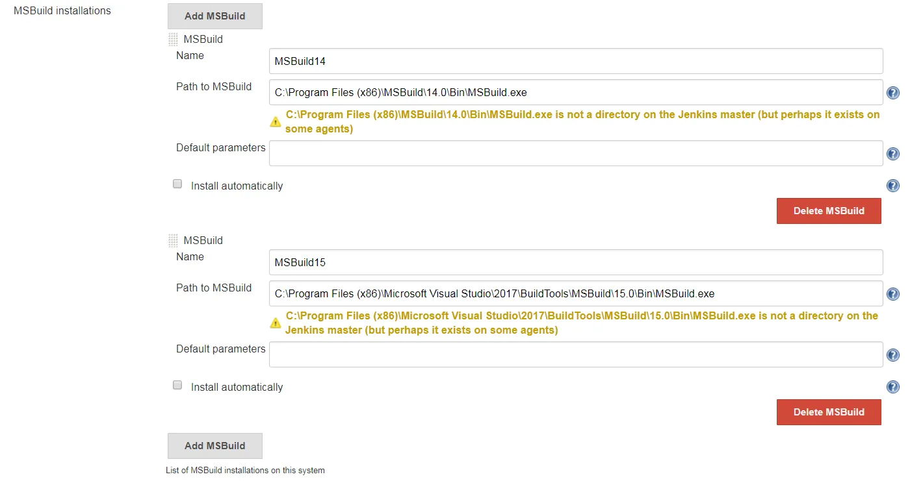Click Add MSBuild button above the MSBuild14 entry
The image size is (910, 481).
click(x=215, y=16)
